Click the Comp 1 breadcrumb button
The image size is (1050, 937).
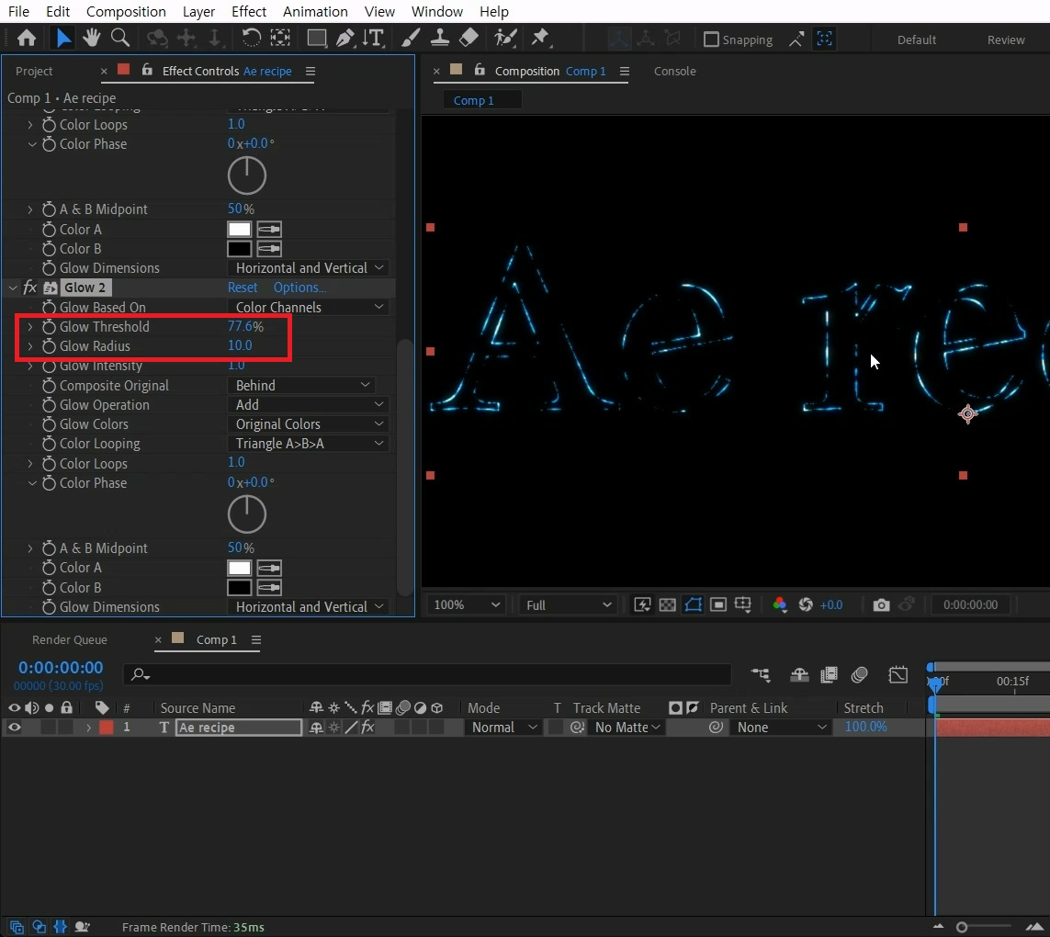pos(481,100)
